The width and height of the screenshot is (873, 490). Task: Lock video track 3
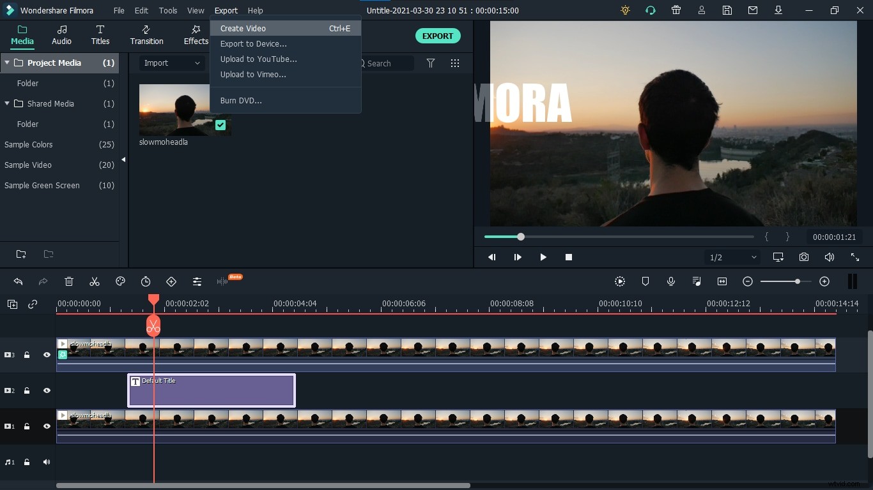26,355
